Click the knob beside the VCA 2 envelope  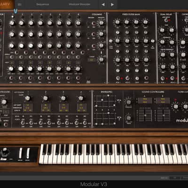click(x=128, y=118)
